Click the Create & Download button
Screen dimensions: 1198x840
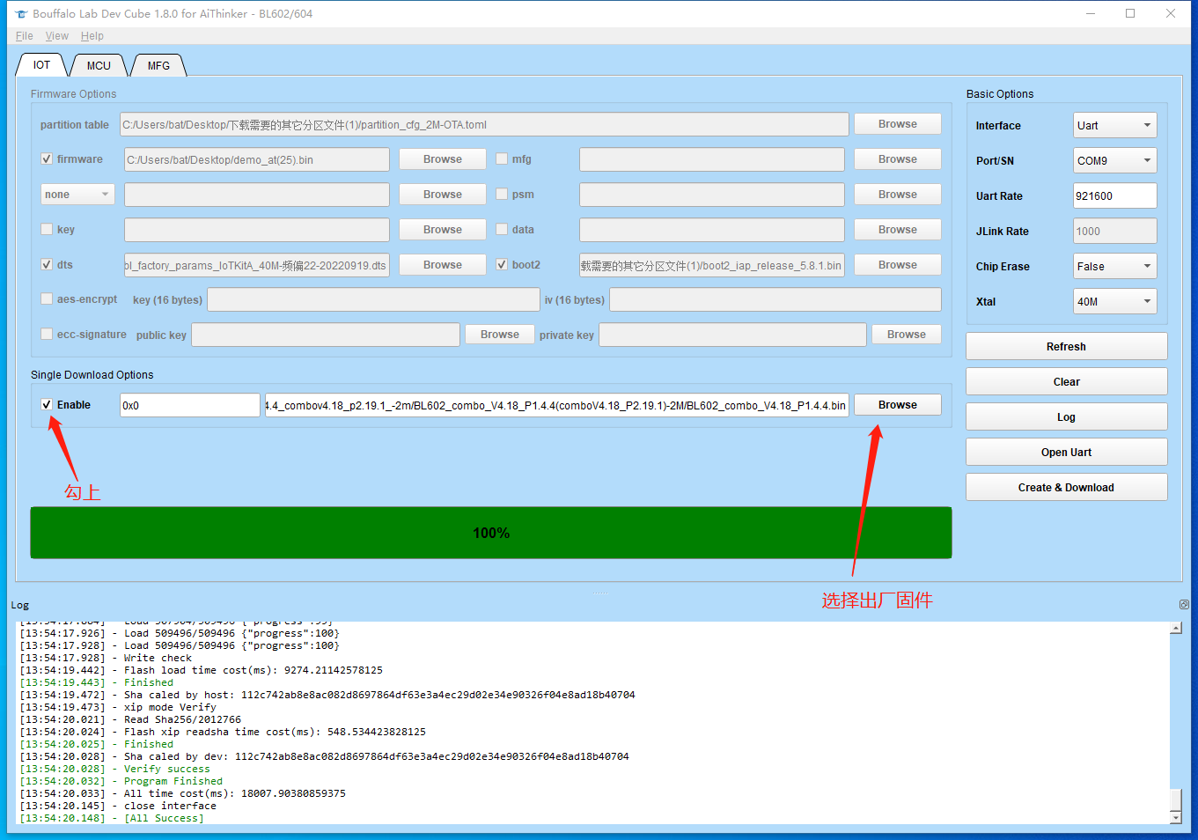point(1066,488)
